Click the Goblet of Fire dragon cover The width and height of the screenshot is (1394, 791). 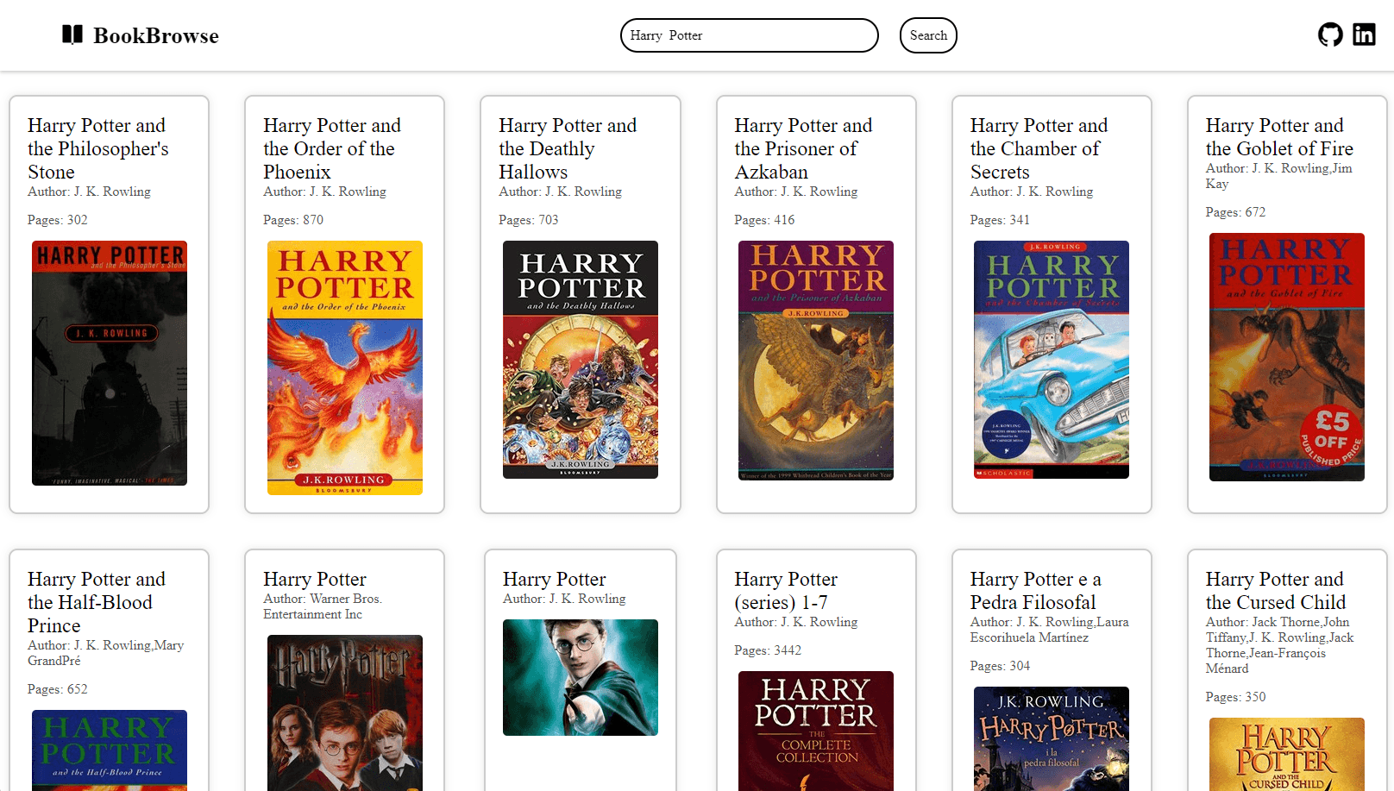[x=1286, y=358]
